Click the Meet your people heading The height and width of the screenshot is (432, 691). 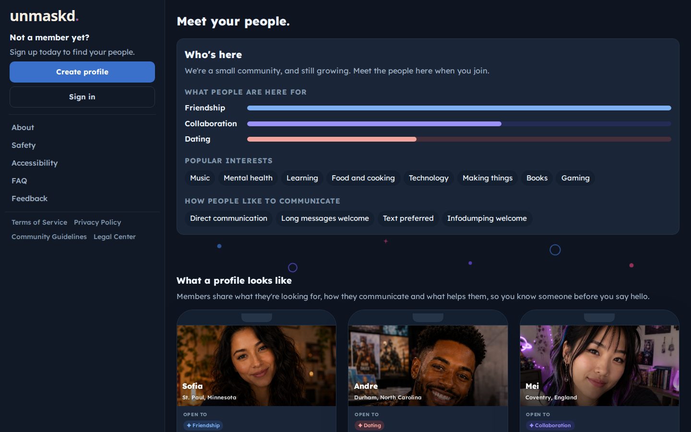233,22
